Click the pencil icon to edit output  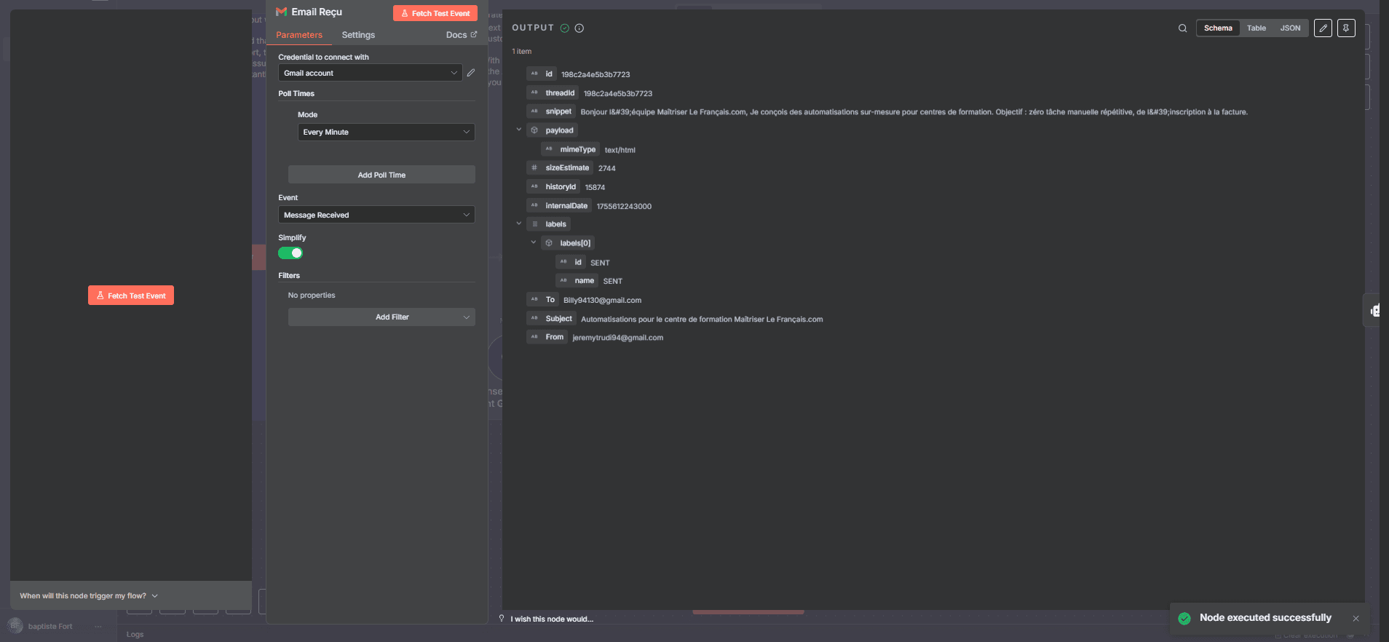[x=1323, y=28]
